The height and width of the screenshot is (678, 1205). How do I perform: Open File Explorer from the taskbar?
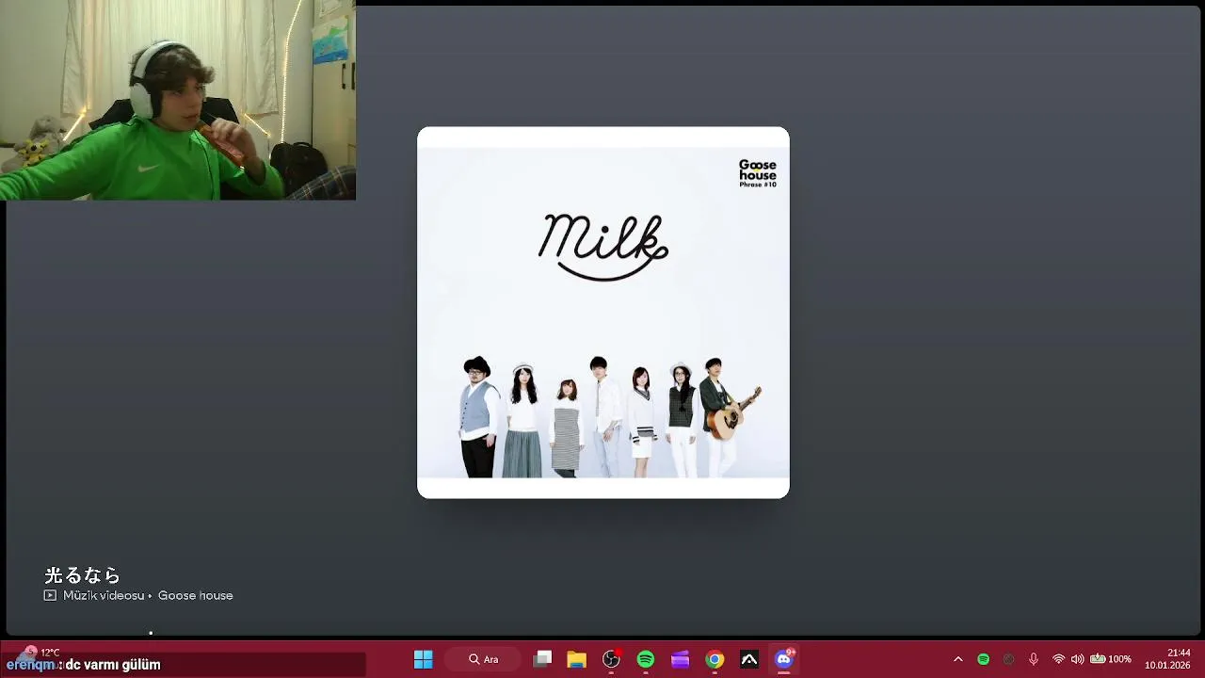pos(576,659)
